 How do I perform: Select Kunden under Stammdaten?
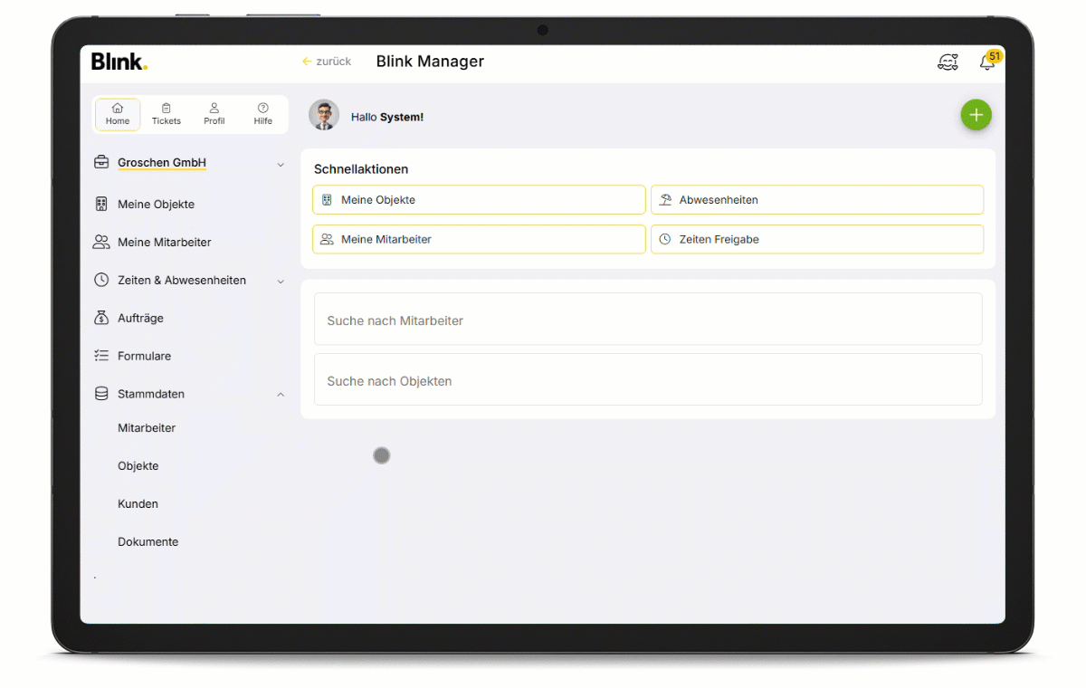tap(138, 504)
